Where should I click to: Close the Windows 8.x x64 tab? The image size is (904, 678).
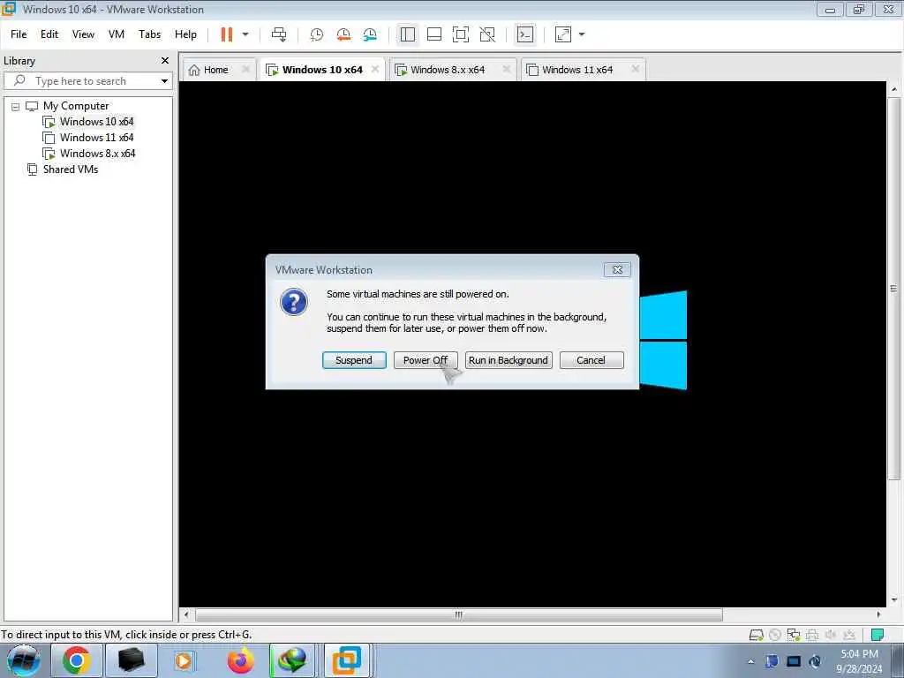tap(507, 69)
